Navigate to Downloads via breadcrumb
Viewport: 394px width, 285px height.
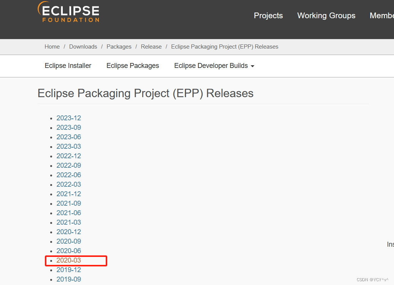pyautogui.click(x=83, y=46)
